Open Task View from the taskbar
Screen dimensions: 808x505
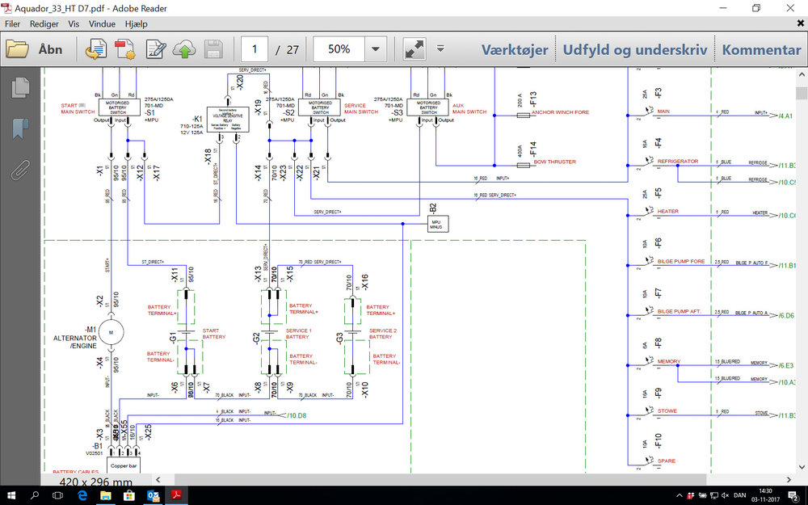57,496
